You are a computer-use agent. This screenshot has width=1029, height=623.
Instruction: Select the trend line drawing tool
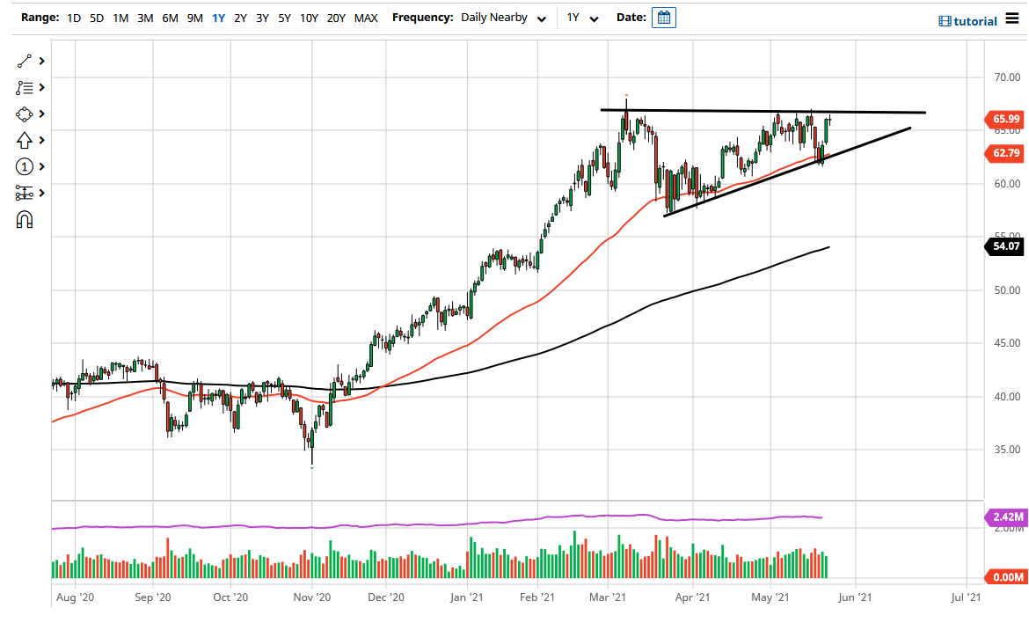click(x=24, y=61)
